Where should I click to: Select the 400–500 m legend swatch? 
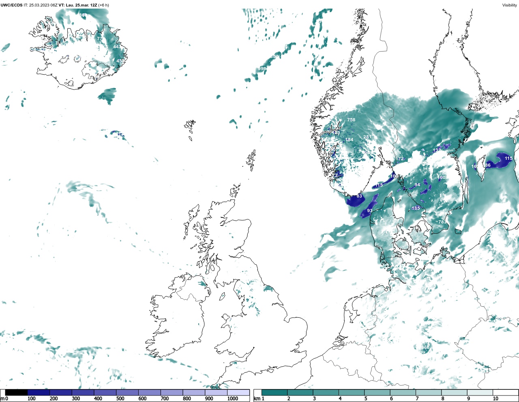105,392
